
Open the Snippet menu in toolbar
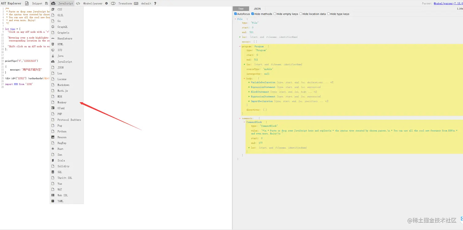pyautogui.click(x=34, y=3)
